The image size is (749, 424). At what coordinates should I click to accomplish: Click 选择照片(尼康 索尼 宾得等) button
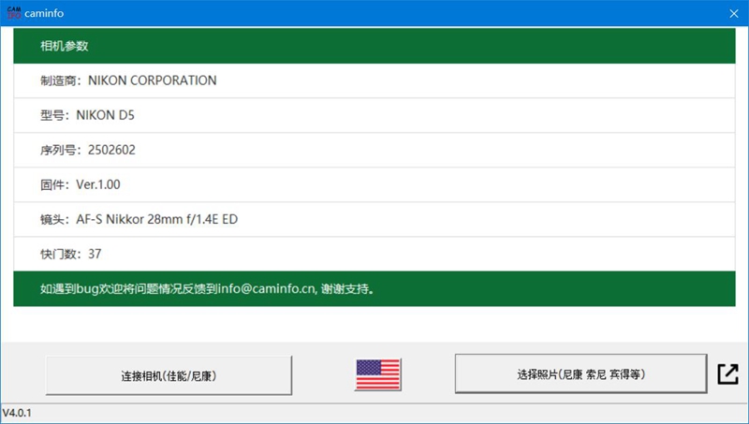(x=580, y=373)
